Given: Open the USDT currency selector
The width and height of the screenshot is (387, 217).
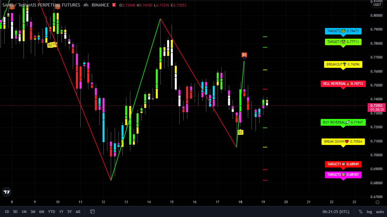Looking at the screenshot, I should [x=377, y=5].
